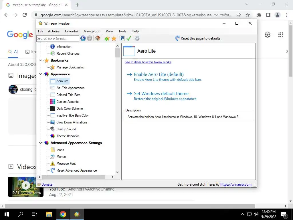Select Alt+Tab Appearance tree item

coord(70,88)
